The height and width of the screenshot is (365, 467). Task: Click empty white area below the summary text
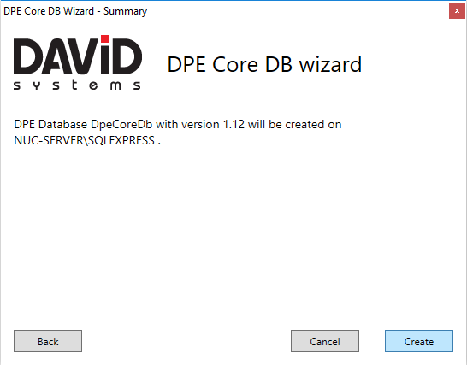point(233,233)
